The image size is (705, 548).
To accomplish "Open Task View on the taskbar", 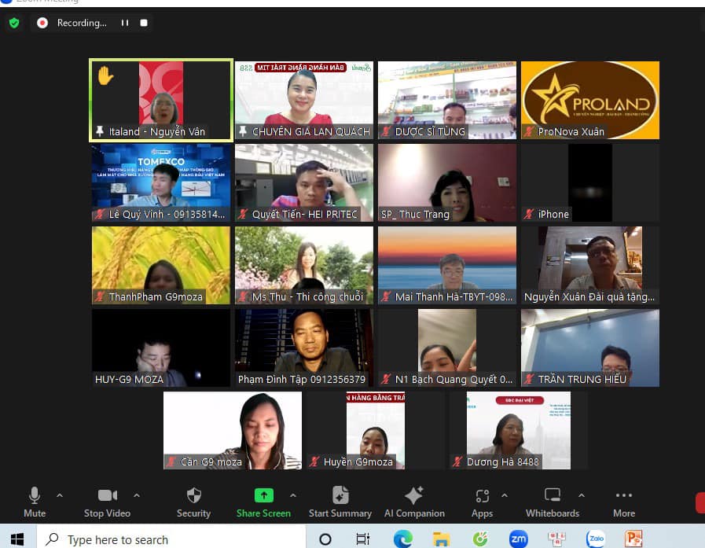I will [x=363, y=539].
